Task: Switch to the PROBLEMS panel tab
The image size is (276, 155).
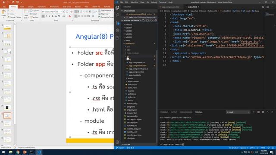Action: pyautogui.click(x=164, y=112)
